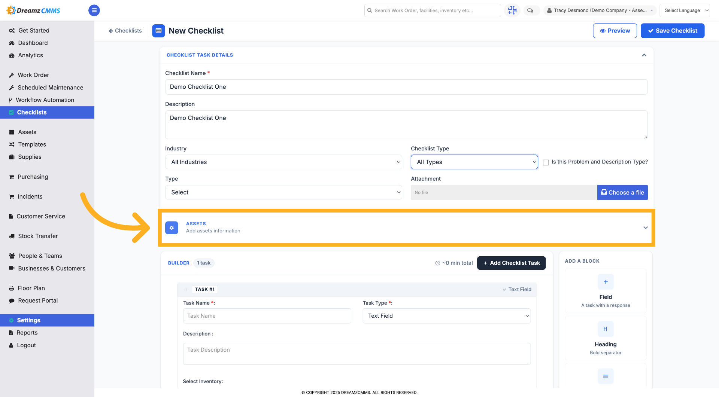Click the lines block icon below Heading

(606, 376)
